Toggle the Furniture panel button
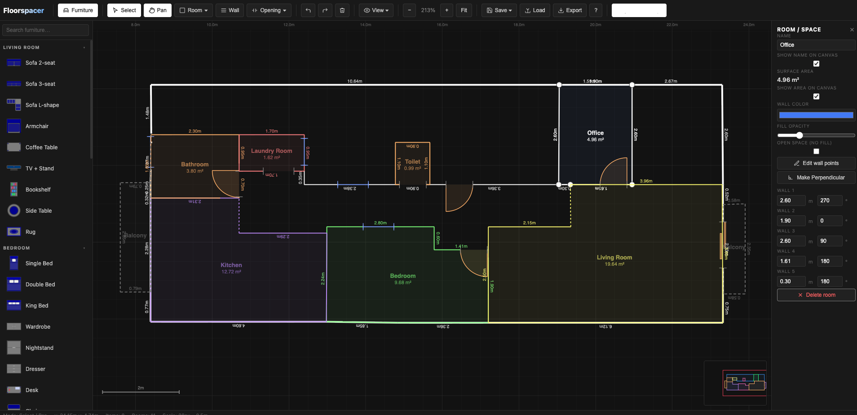 [x=78, y=10]
